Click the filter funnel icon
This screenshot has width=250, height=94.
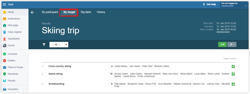[44, 45]
